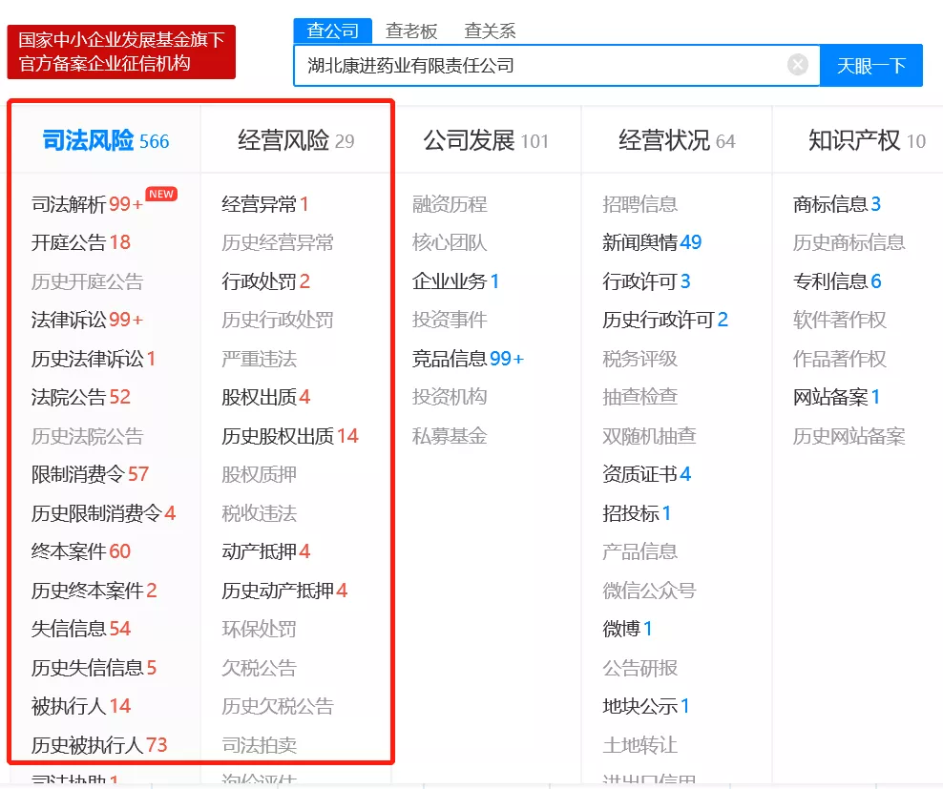Image resolution: width=943 pixels, height=789 pixels.
Task: Click the greyed-out 历史经营异常 entry
Action: pos(277,242)
